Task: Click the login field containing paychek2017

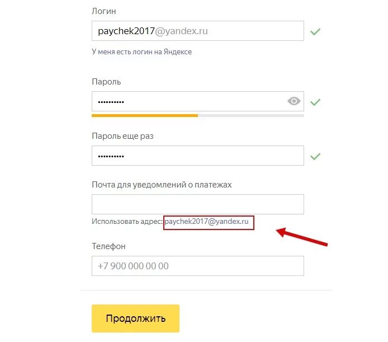Action: tap(198, 31)
